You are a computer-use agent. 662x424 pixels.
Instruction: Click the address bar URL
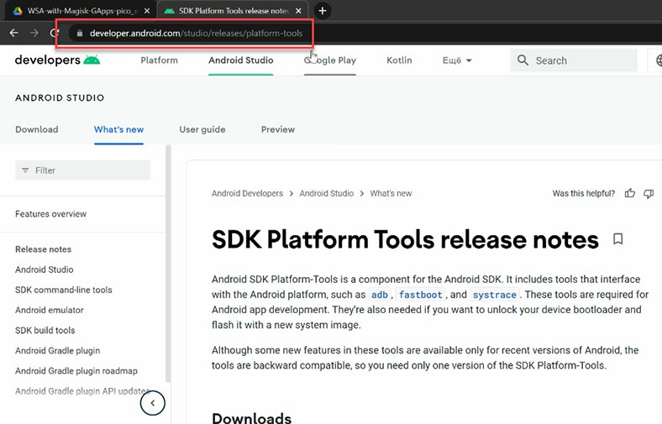coord(196,34)
